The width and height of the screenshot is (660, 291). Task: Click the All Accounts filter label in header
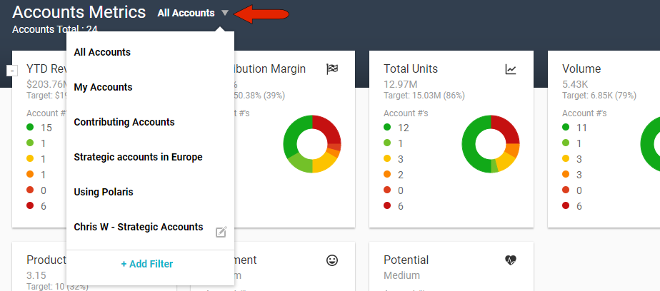(186, 13)
